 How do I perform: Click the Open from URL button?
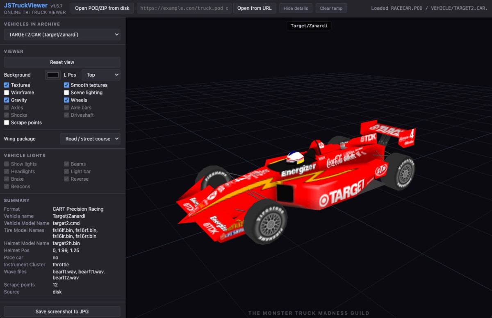coord(254,8)
